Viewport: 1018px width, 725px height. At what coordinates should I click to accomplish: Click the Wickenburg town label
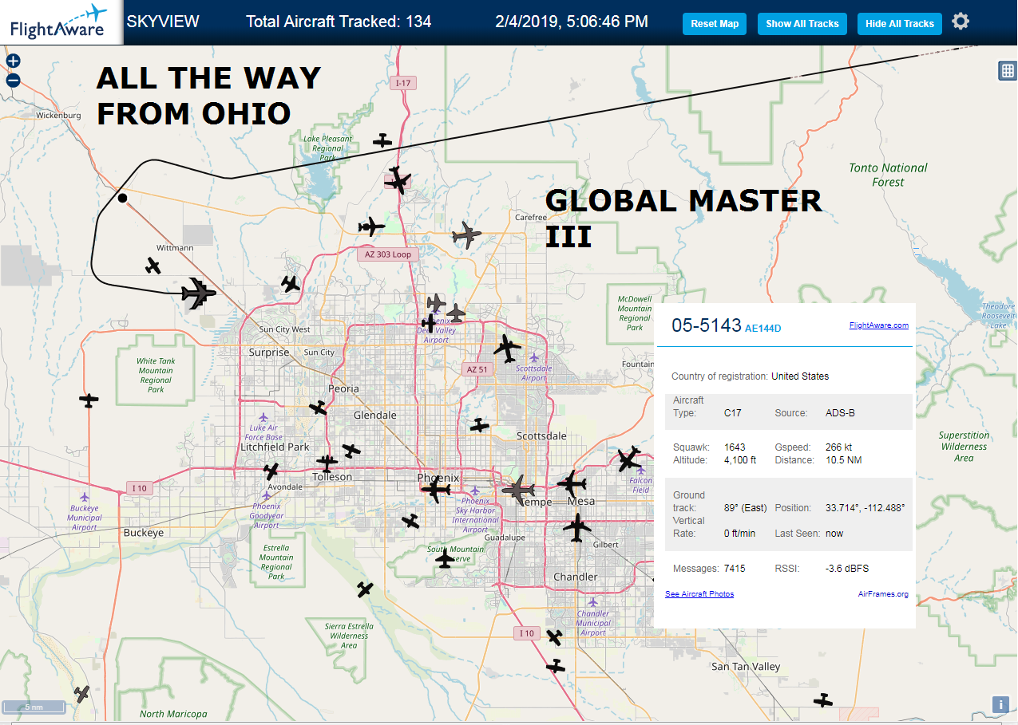click(x=59, y=116)
